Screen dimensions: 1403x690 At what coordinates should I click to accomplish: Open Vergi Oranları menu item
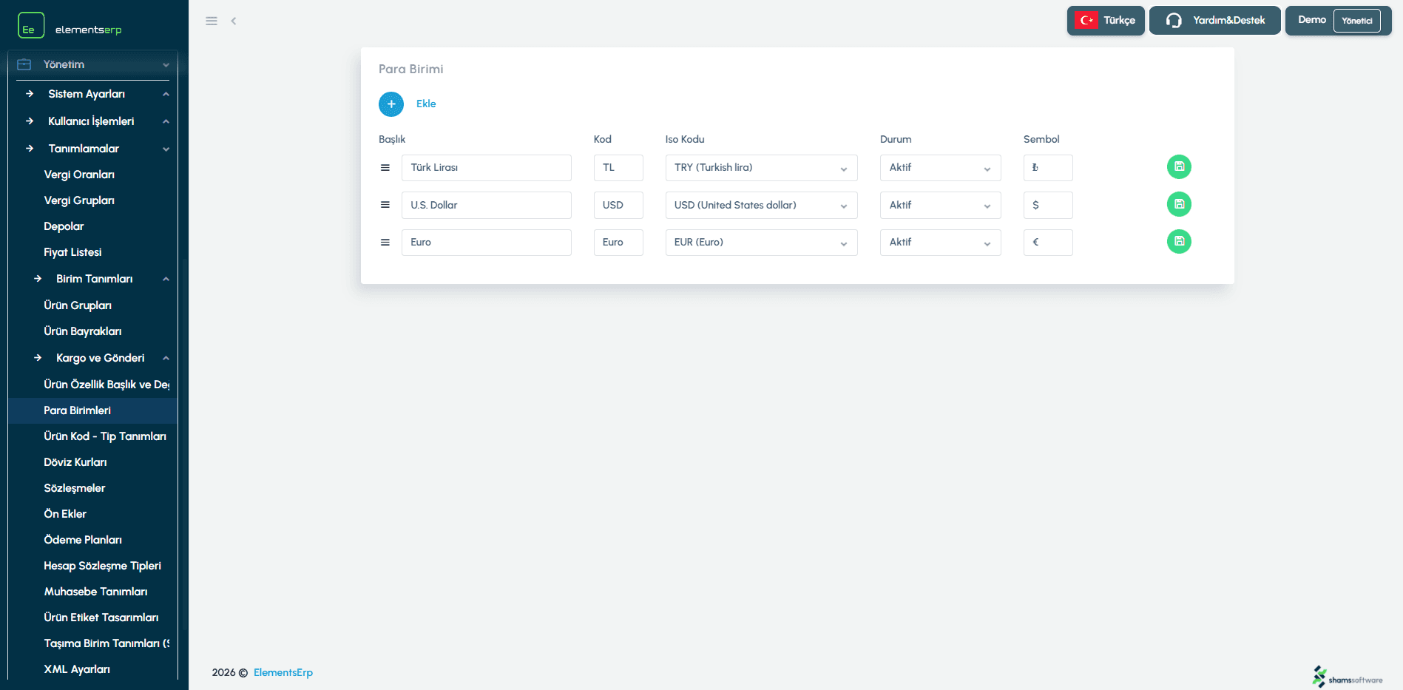(x=79, y=175)
